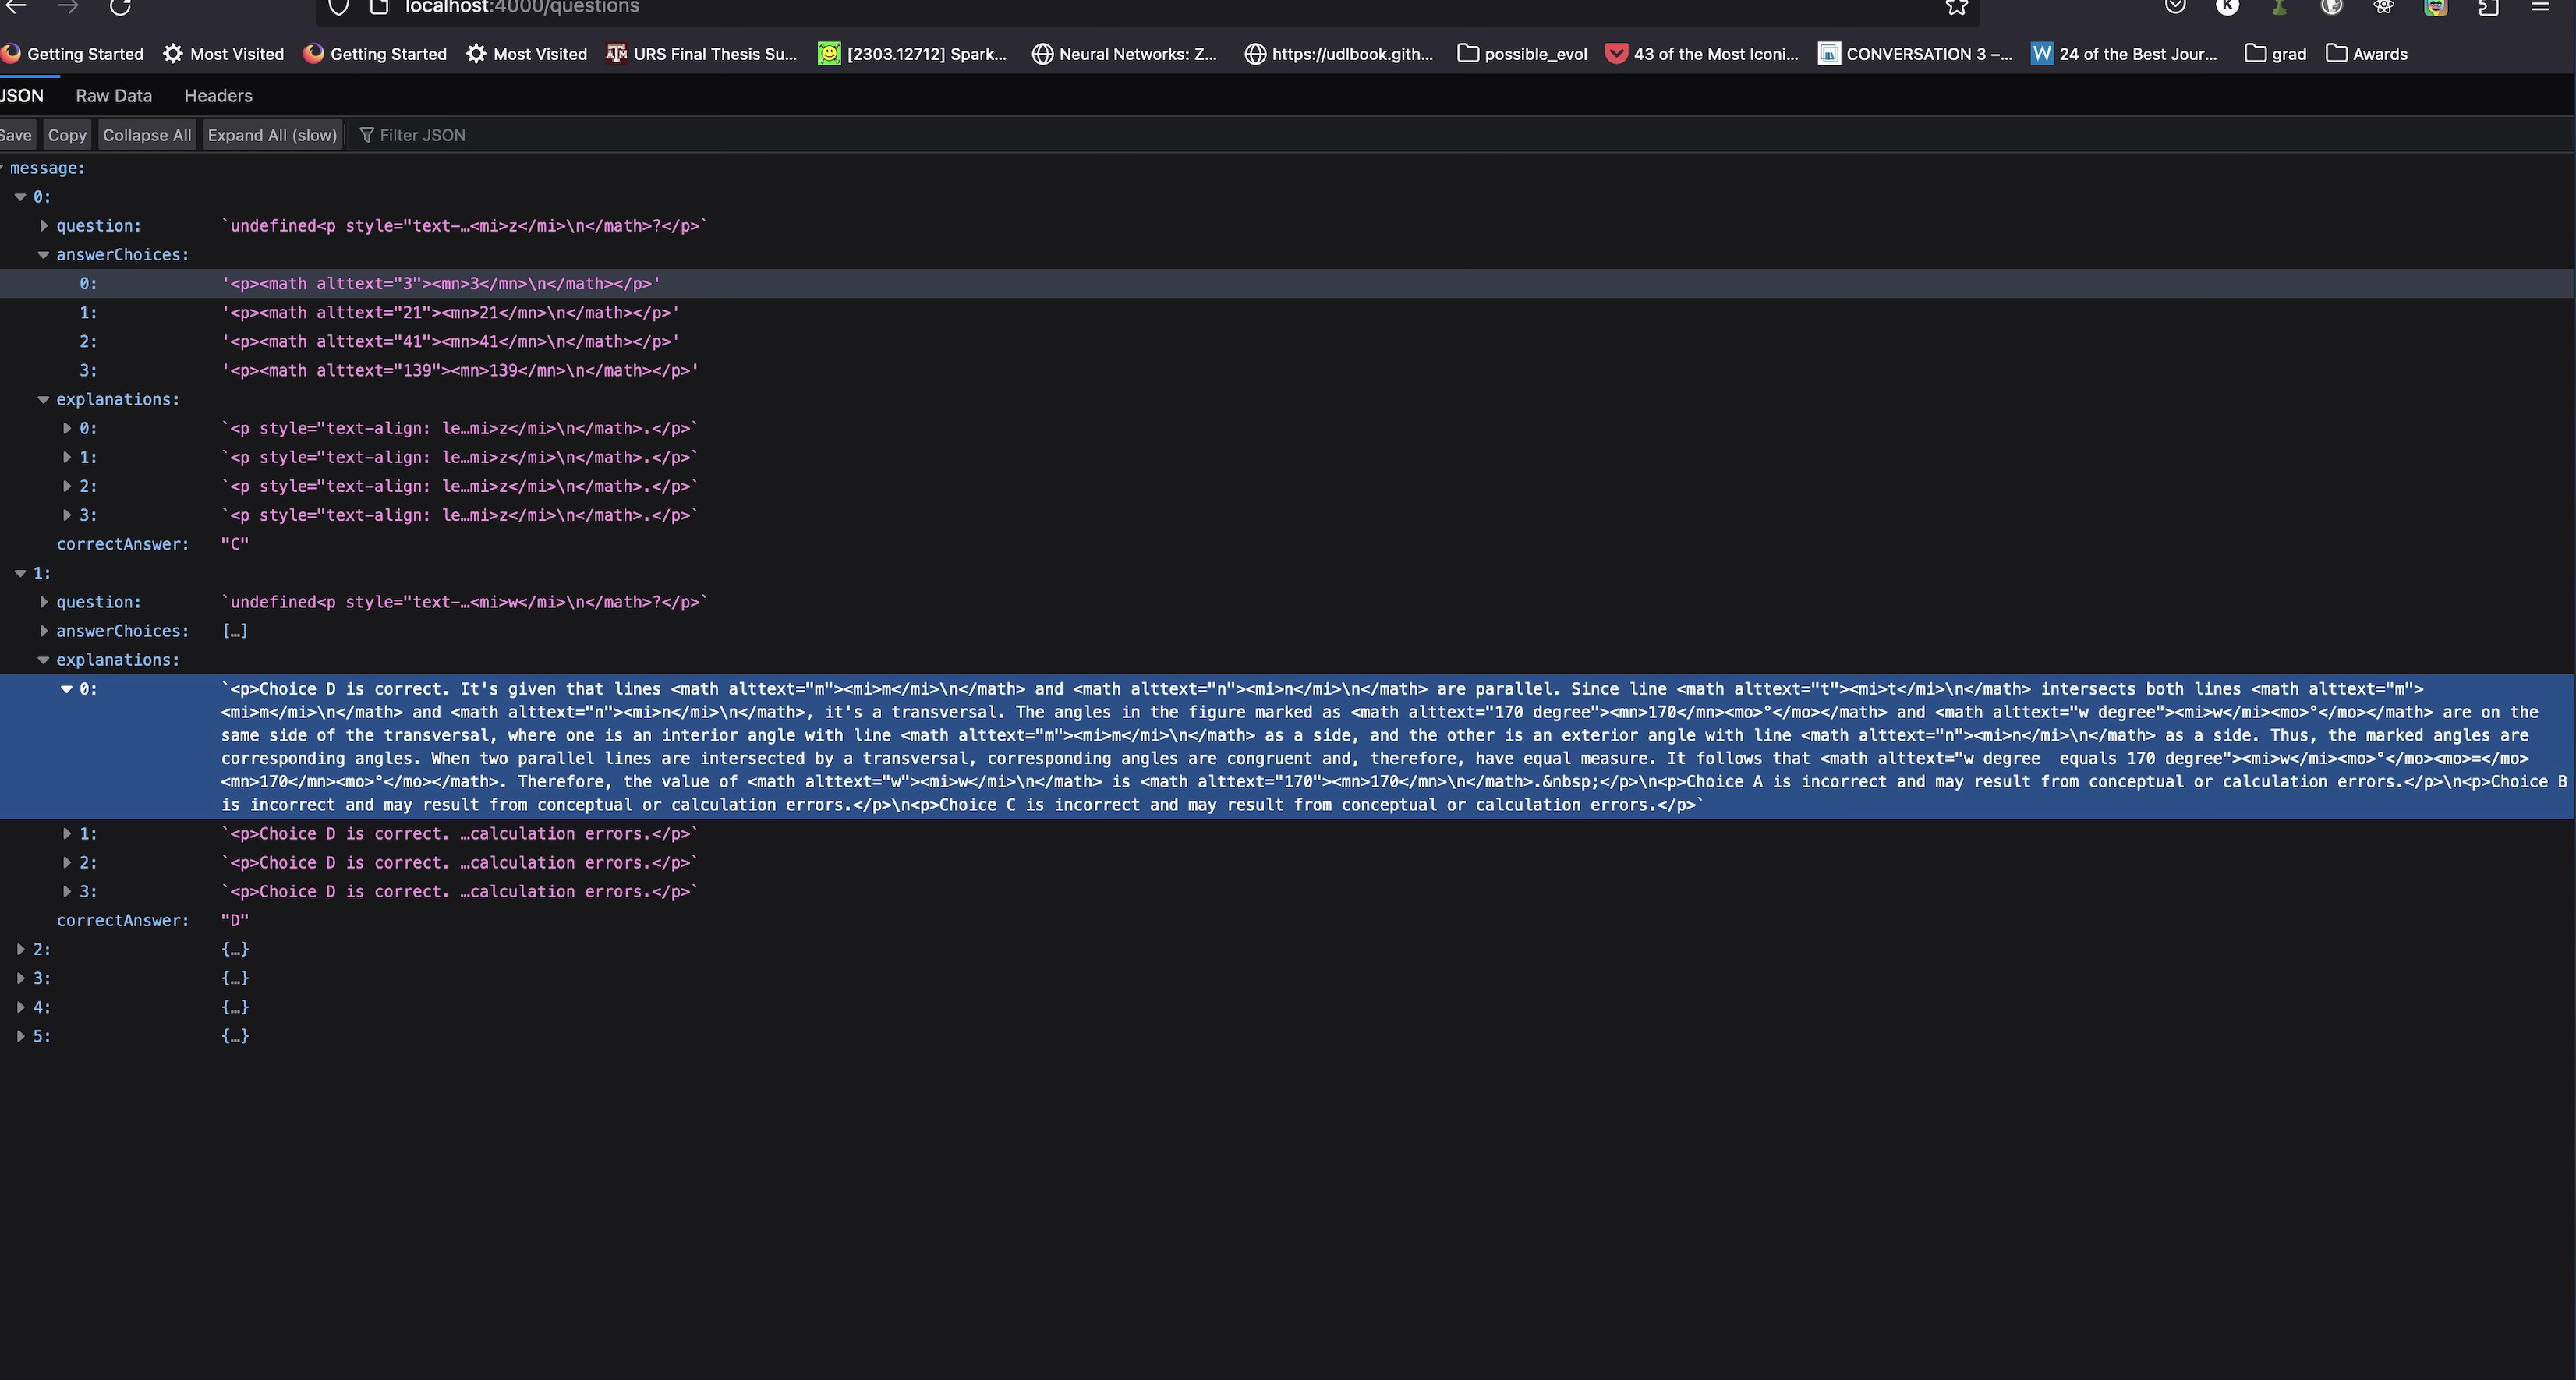Click the bookmark star icon
The height and width of the screenshot is (1380, 2576).
coord(1956,7)
